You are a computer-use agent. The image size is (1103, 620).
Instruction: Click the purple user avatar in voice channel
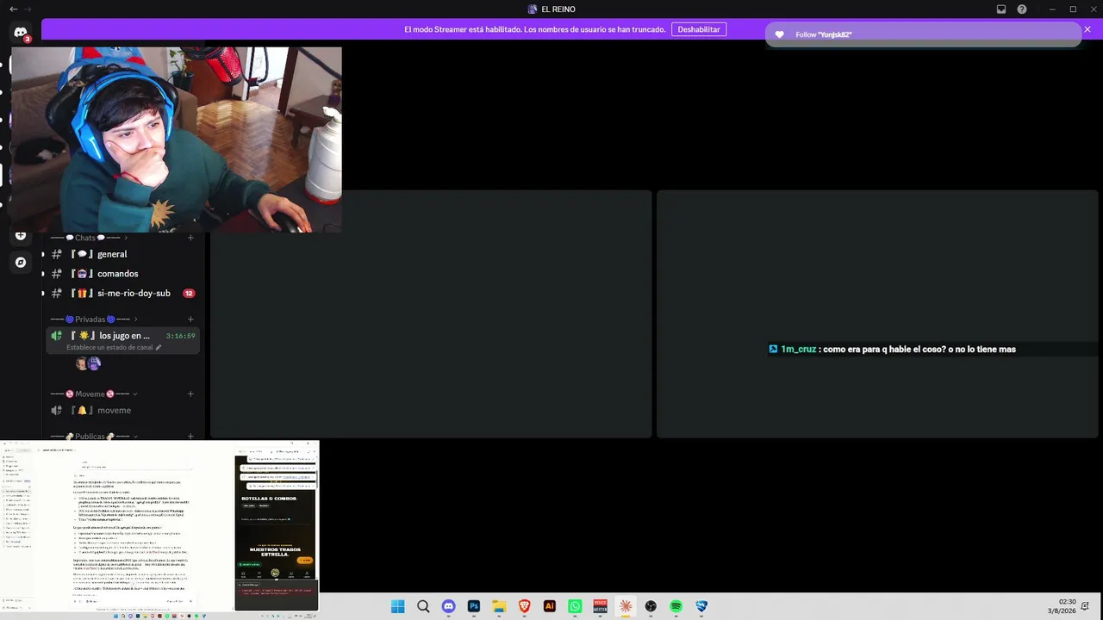(x=94, y=363)
